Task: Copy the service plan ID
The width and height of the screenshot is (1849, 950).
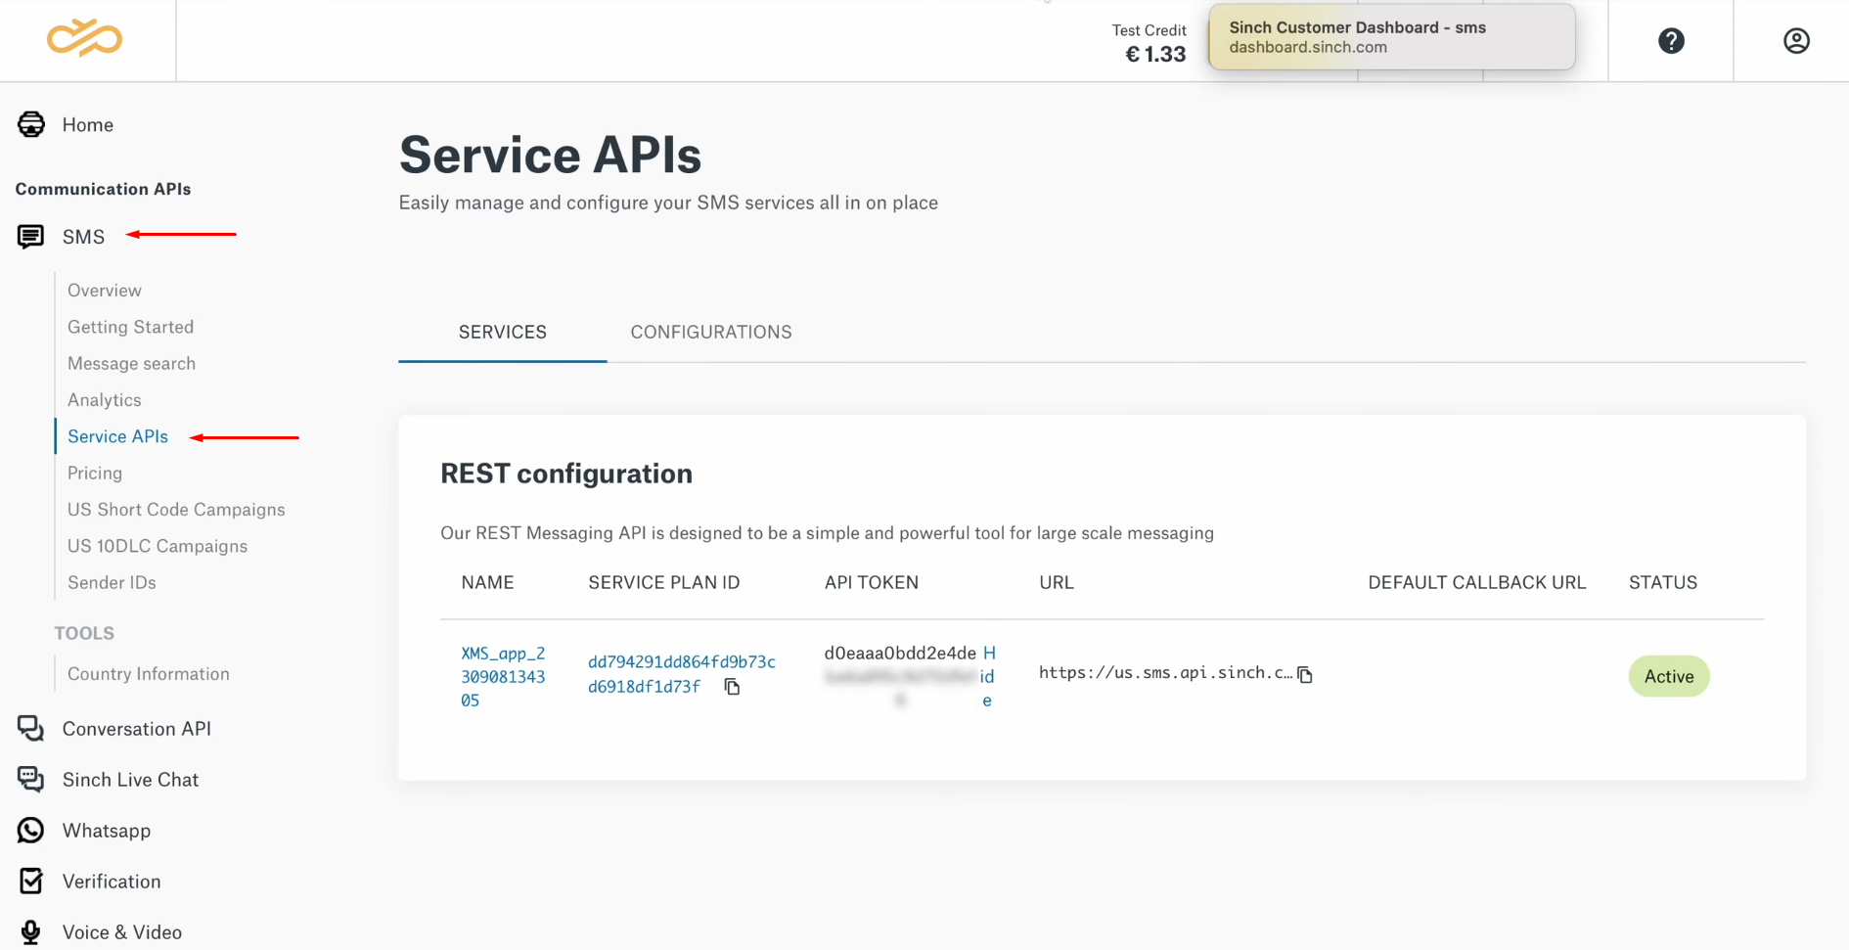Action: 732,687
